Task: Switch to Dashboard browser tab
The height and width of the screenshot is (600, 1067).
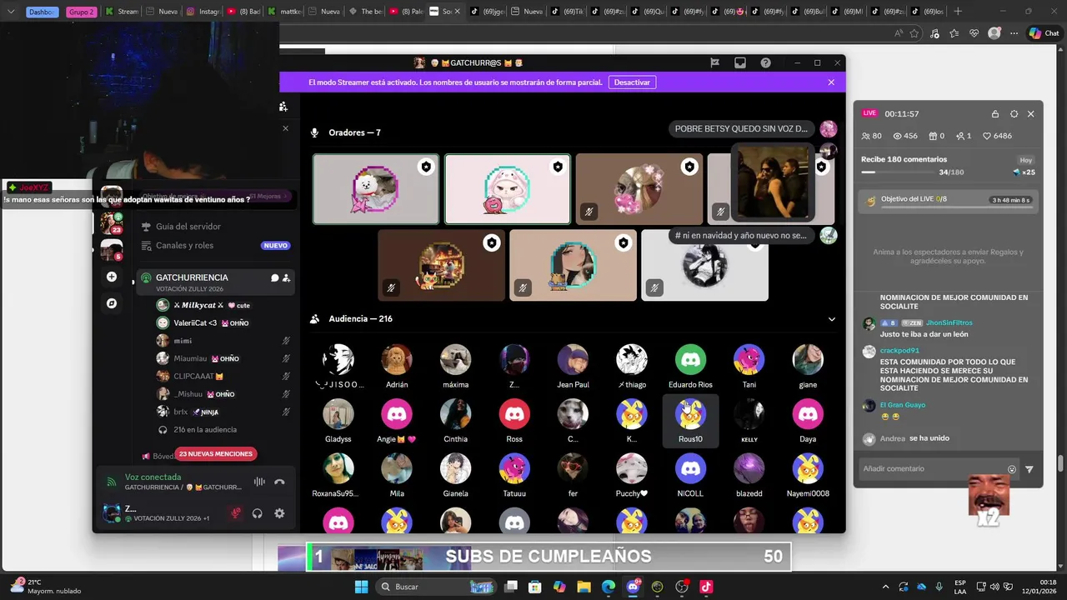Action: [x=42, y=12]
